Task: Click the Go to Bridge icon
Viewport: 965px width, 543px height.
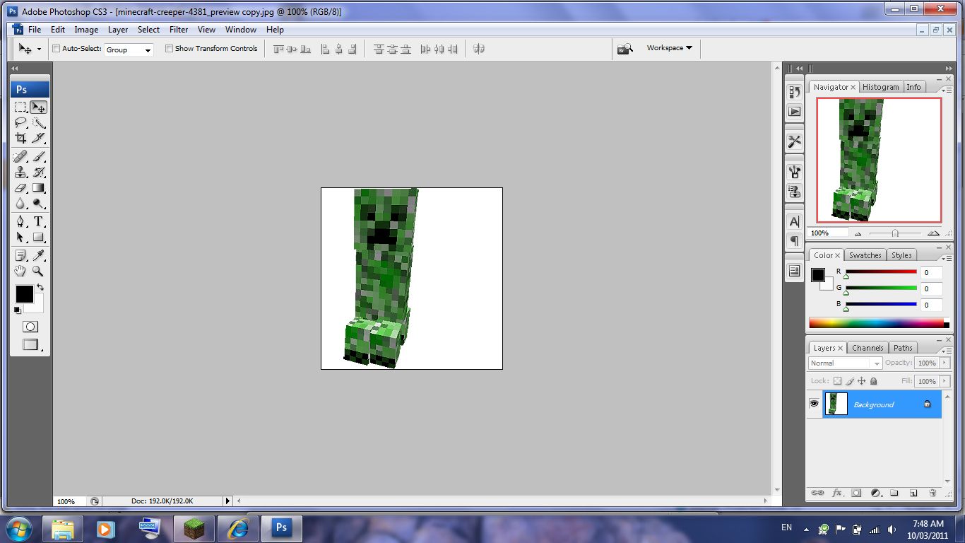Action: click(x=624, y=49)
